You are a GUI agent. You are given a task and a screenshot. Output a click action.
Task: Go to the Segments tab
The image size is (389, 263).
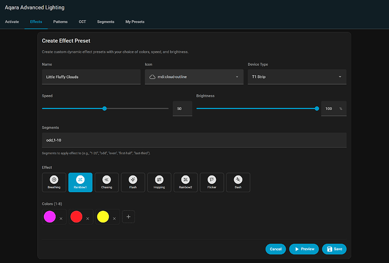(x=105, y=22)
